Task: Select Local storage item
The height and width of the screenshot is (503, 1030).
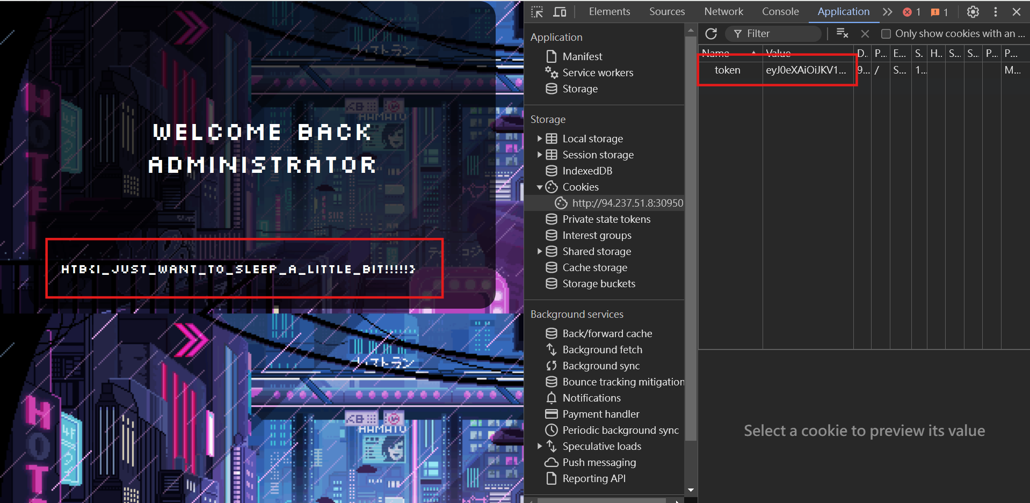Action: 592,138
